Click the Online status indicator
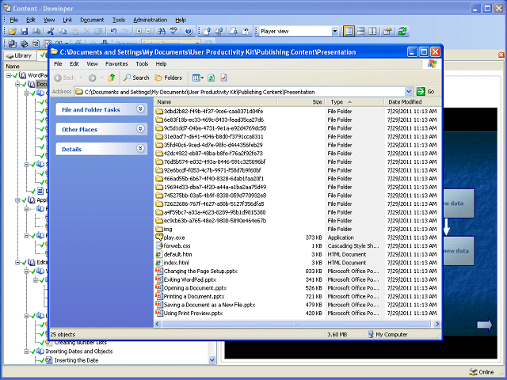This screenshot has width=507, height=380. coord(482,372)
